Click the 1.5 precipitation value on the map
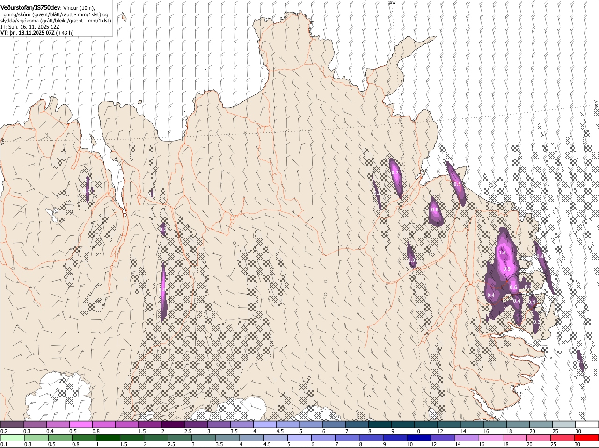This screenshot has height=448, width=599. point(502,253)
